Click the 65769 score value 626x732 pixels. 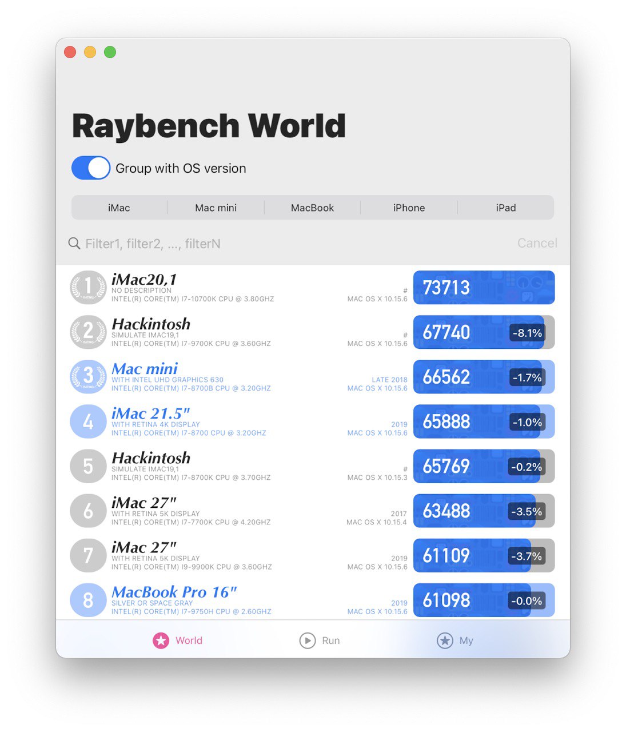[x=446, y=466]
